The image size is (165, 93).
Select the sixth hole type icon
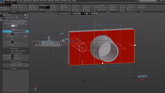(x=17, y=18)
